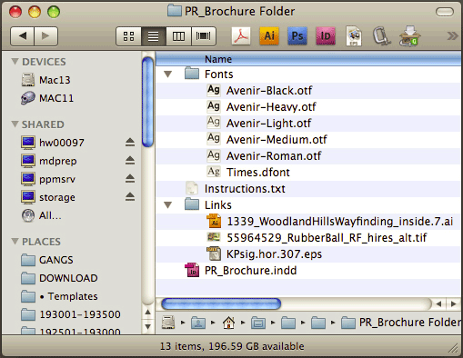Click the Photoshop Ps toolbar icon
Viewport: 463px width, 358px height.
297,36
